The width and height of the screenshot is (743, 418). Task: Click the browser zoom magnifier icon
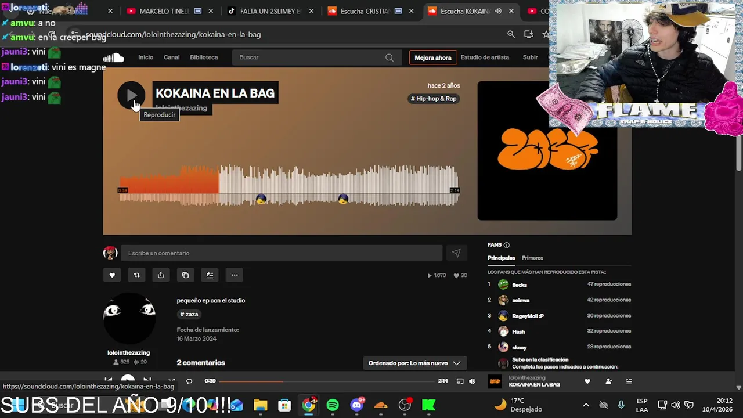tap(511, 34)
